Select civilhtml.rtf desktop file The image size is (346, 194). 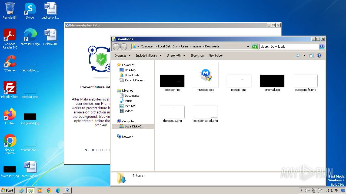coord(50,37)
